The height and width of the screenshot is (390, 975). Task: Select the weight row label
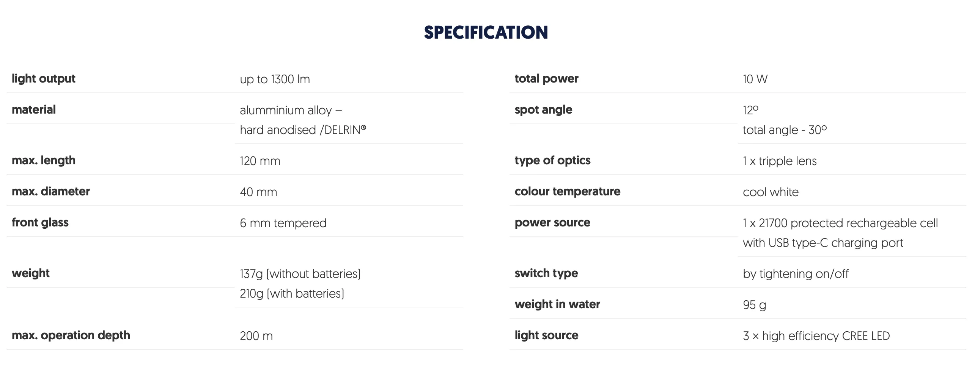[31, 273]
